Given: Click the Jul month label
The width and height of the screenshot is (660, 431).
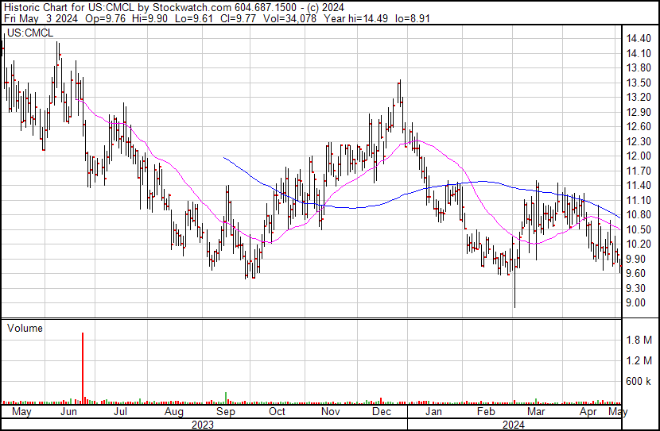Looking at the screenshot, I should pyautogui.click(x=120, y=412).
